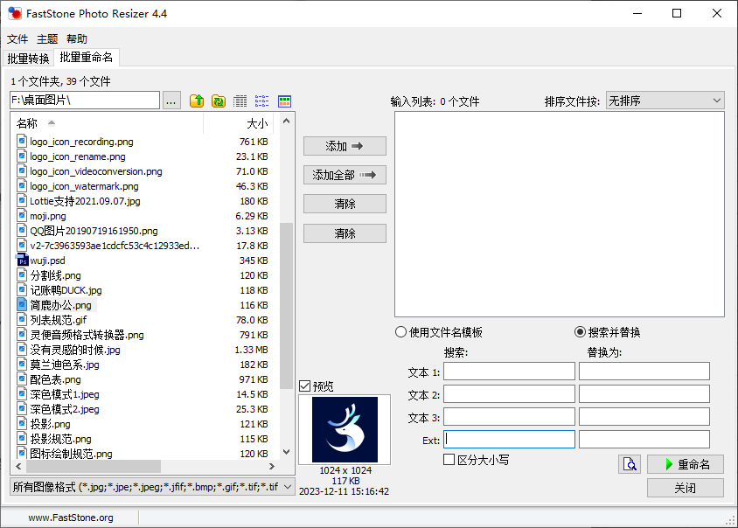Select file logo_icon_recording.png

81,142
